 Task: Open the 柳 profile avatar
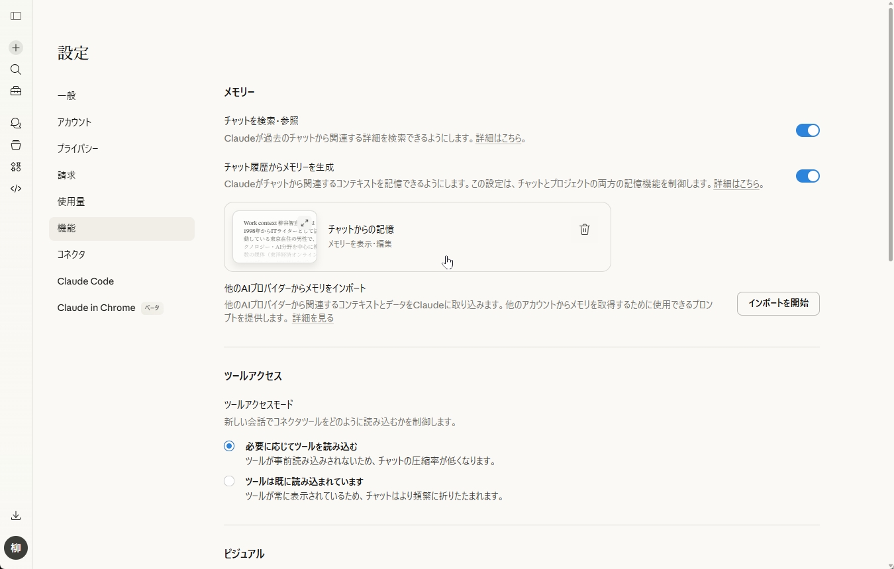16,548
